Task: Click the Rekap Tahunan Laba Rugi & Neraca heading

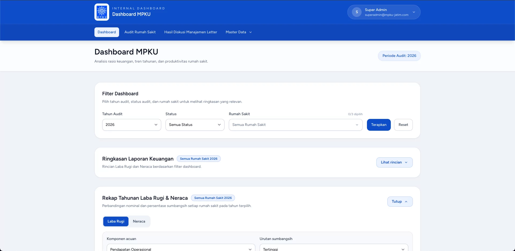Action: (x=145, y=198)
